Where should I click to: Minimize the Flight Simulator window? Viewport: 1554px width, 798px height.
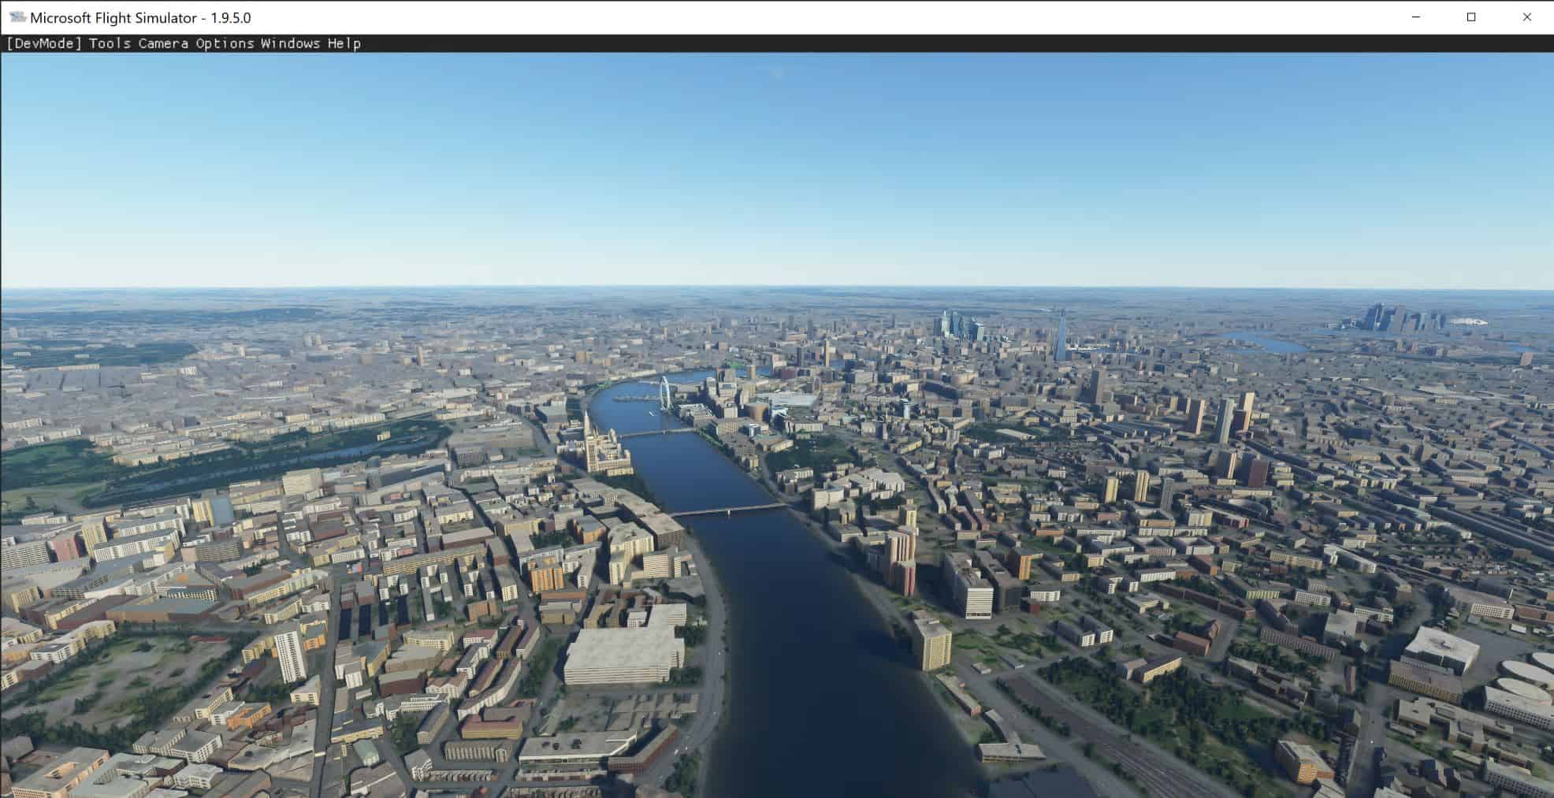pyautogui.click(x=1416, y=17)
